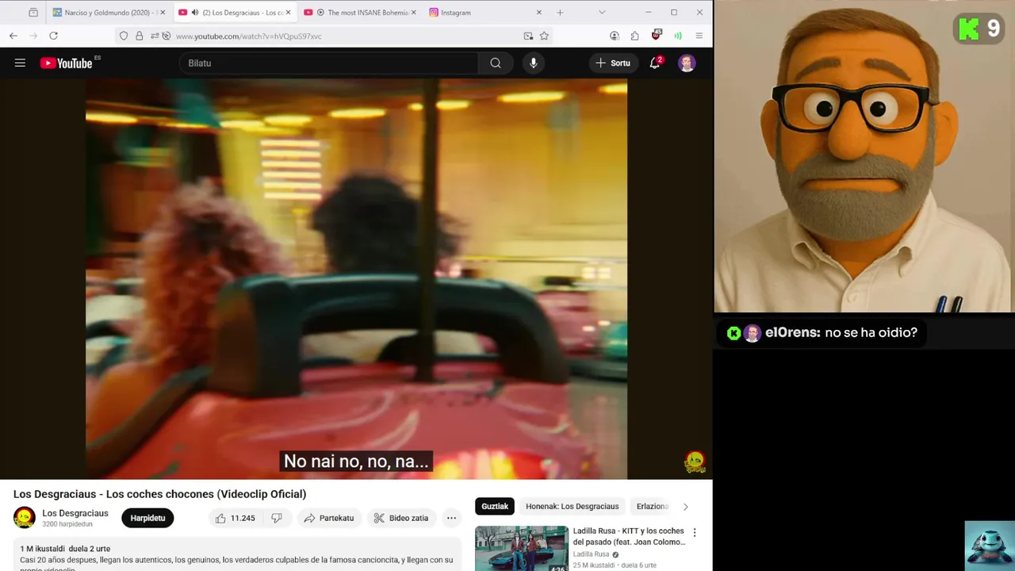Click the elOrens chat message
Screen dimensions: 1015x571
point(822,333)
